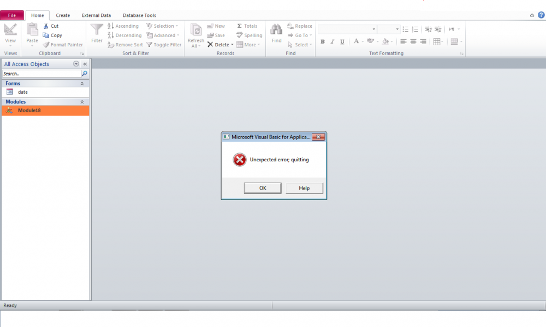Toggle Bold text formatting
Image resolution: width=546 pixels, height=327 pixels.
323,42
